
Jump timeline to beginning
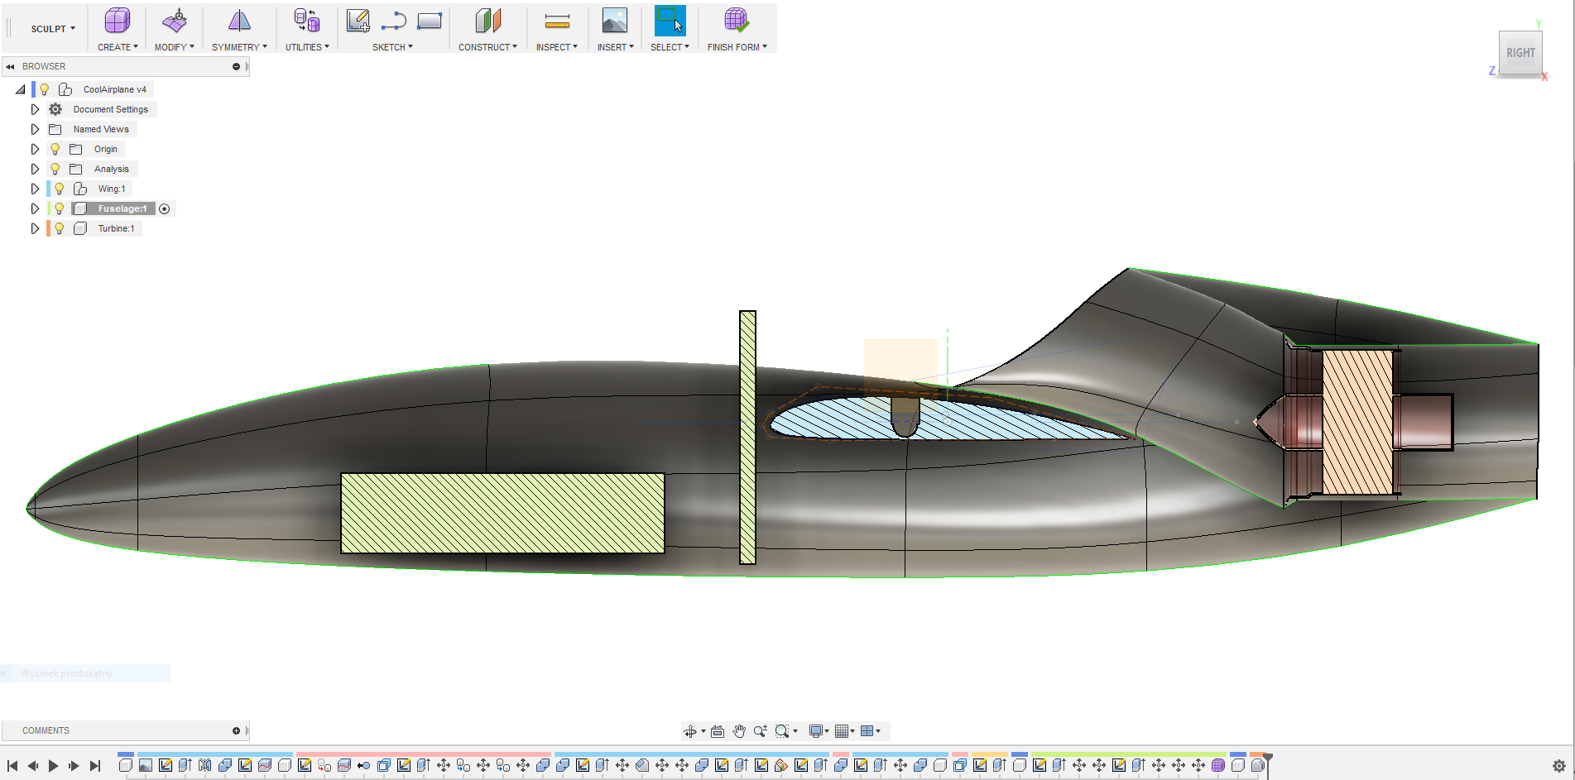tap(12, 766)
